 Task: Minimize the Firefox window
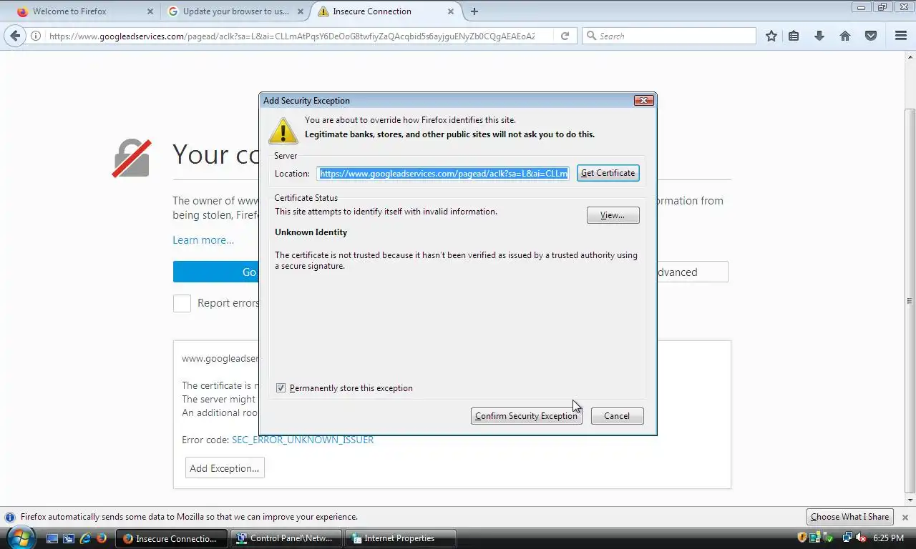coord(862,7)
